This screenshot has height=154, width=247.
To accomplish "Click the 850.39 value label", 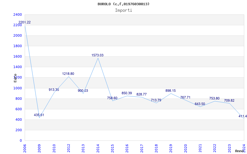I will [127, 93].
